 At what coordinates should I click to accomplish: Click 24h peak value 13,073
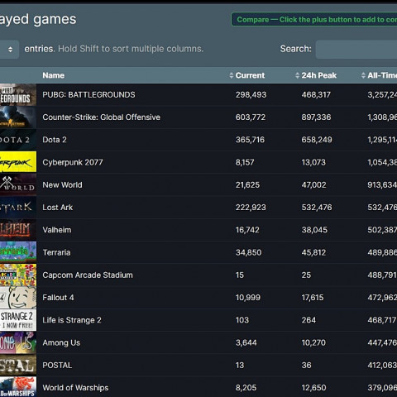click(x=313, y=162)
